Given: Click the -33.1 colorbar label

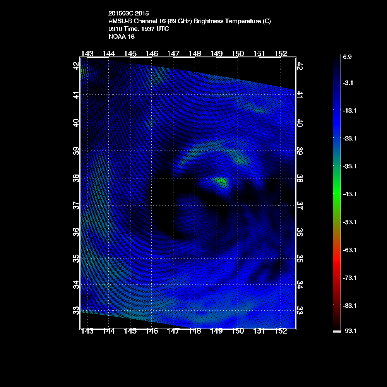Looking at the screenshot, I should (350, 166).
